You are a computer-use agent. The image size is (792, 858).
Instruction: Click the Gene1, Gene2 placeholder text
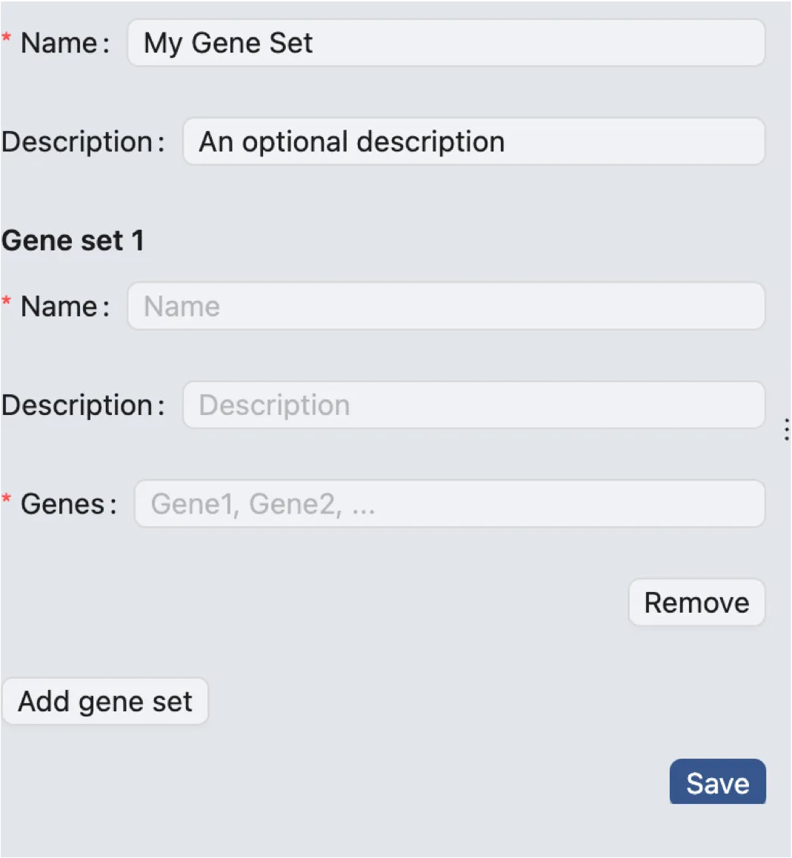pos(263,504)
